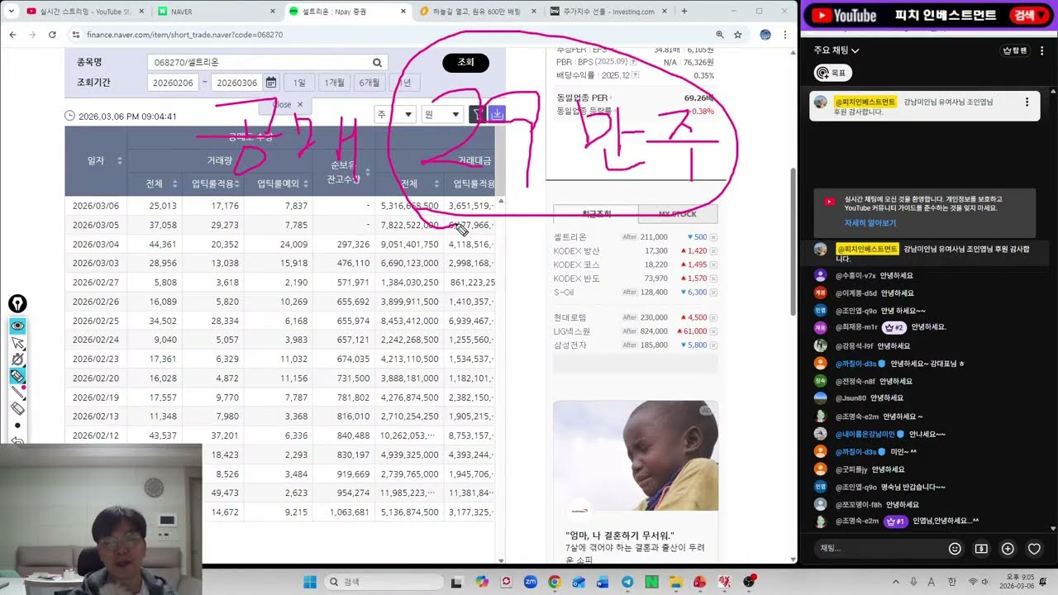Choose the black brush size dot
Viewport: 1058px width, 595px height.
point(17,426)
